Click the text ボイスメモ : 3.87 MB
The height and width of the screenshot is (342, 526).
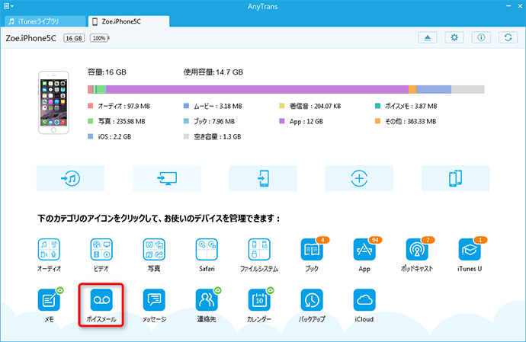pos(411,106)
